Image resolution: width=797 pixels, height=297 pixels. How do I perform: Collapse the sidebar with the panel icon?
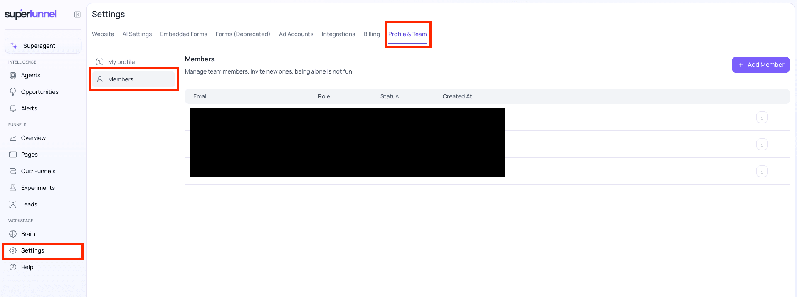pyautogui.click(x=77, y=15)
